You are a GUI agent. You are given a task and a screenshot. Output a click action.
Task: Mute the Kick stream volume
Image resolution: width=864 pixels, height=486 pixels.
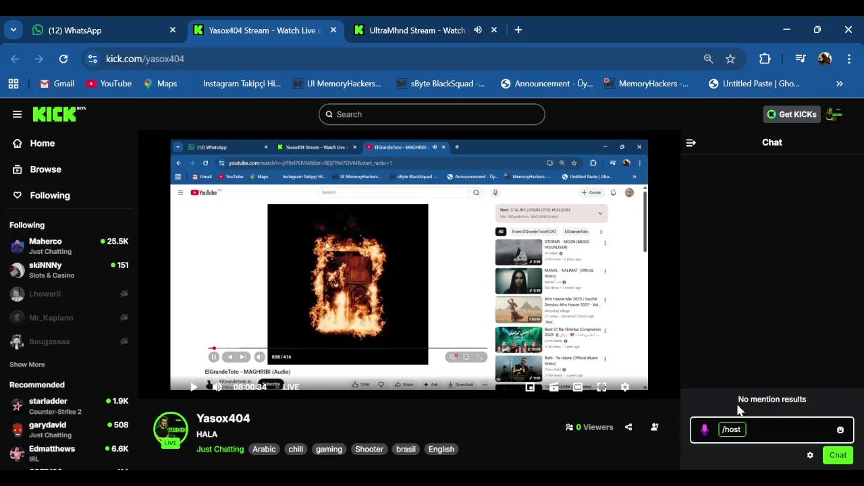[217, 387]
